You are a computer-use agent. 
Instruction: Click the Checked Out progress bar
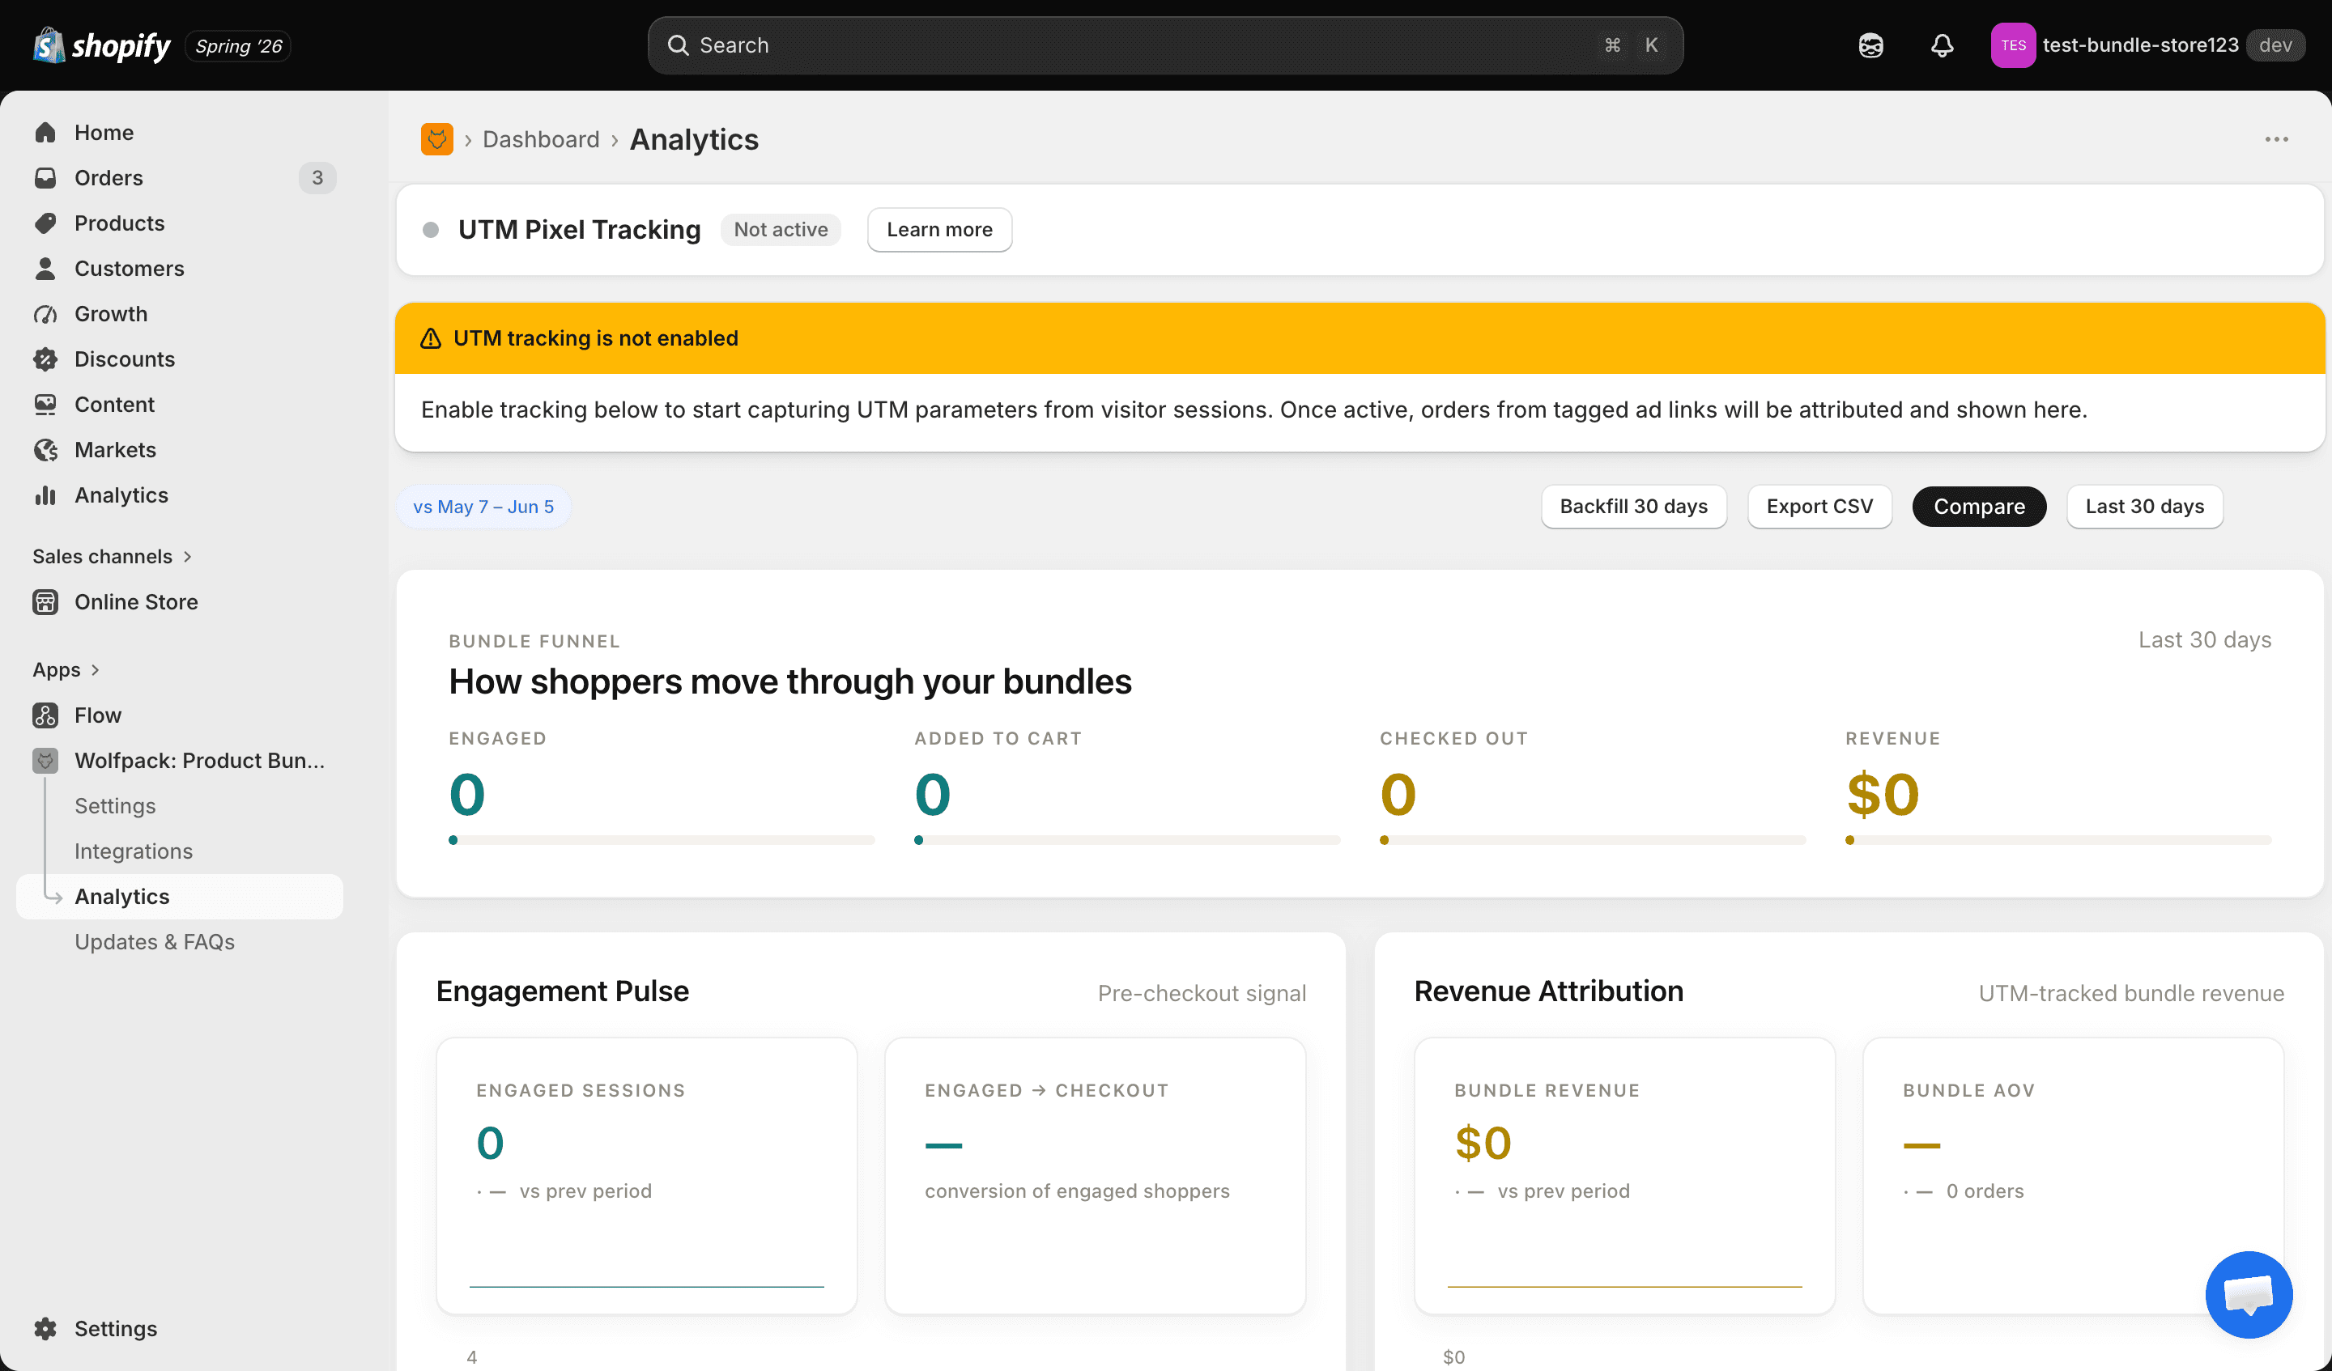click(1593, 840)
